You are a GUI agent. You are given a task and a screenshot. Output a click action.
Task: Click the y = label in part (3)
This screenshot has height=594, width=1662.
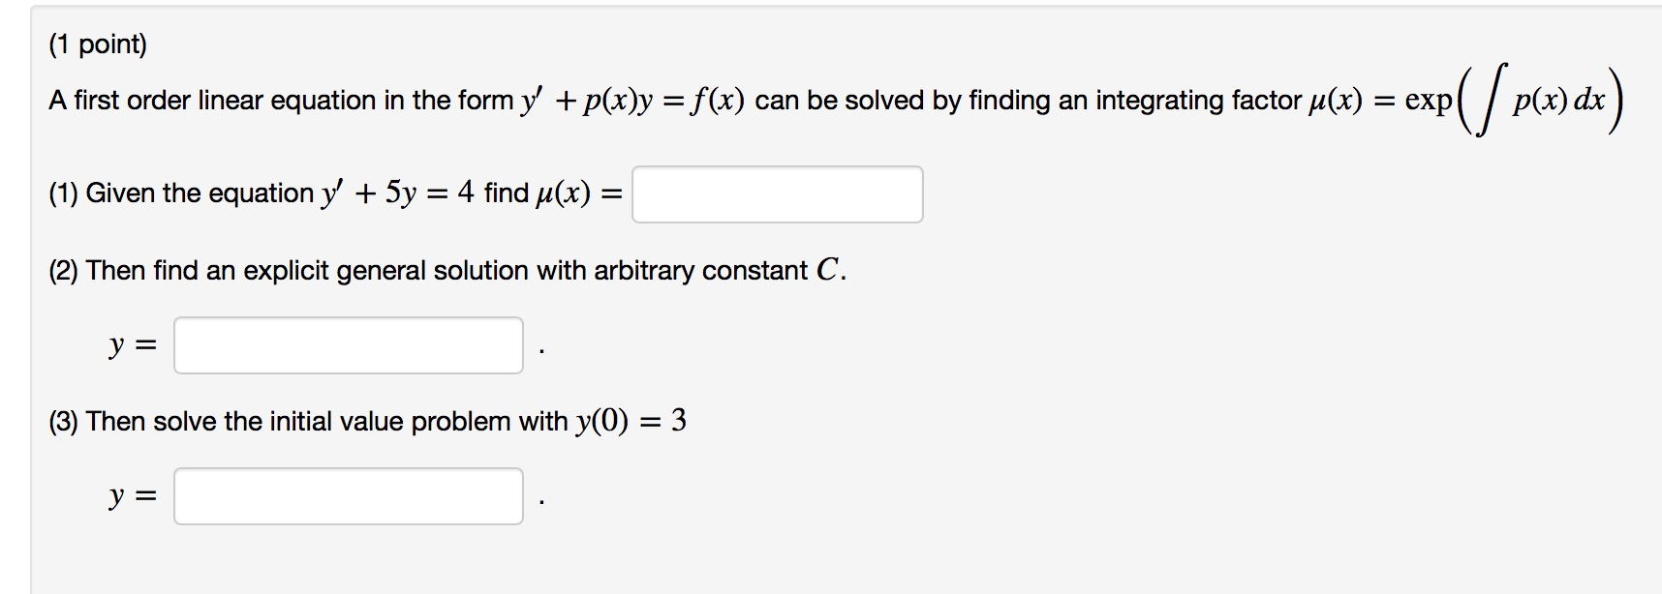133,496
